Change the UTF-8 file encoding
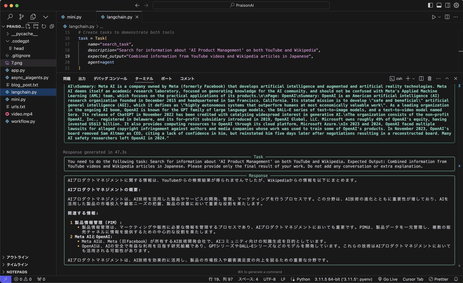 (x=269, y=279)
